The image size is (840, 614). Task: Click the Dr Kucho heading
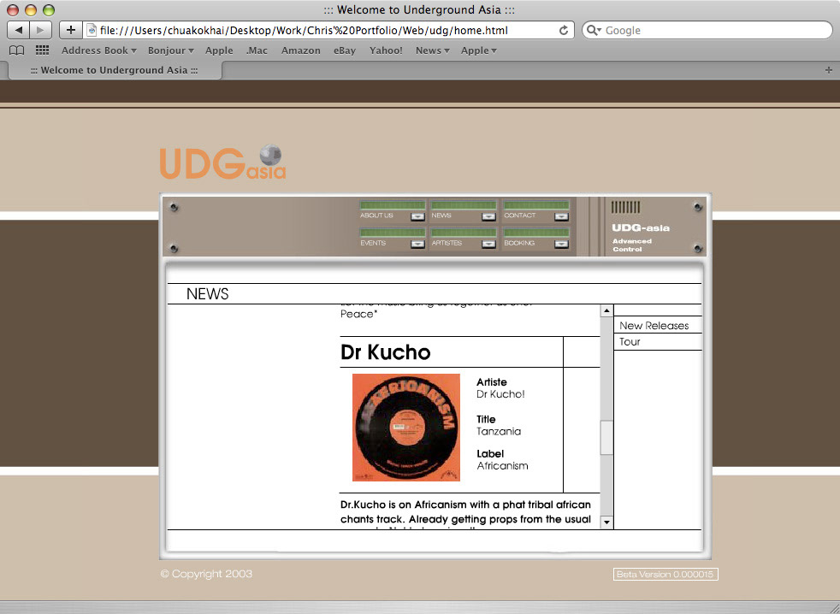pos(386,352)
